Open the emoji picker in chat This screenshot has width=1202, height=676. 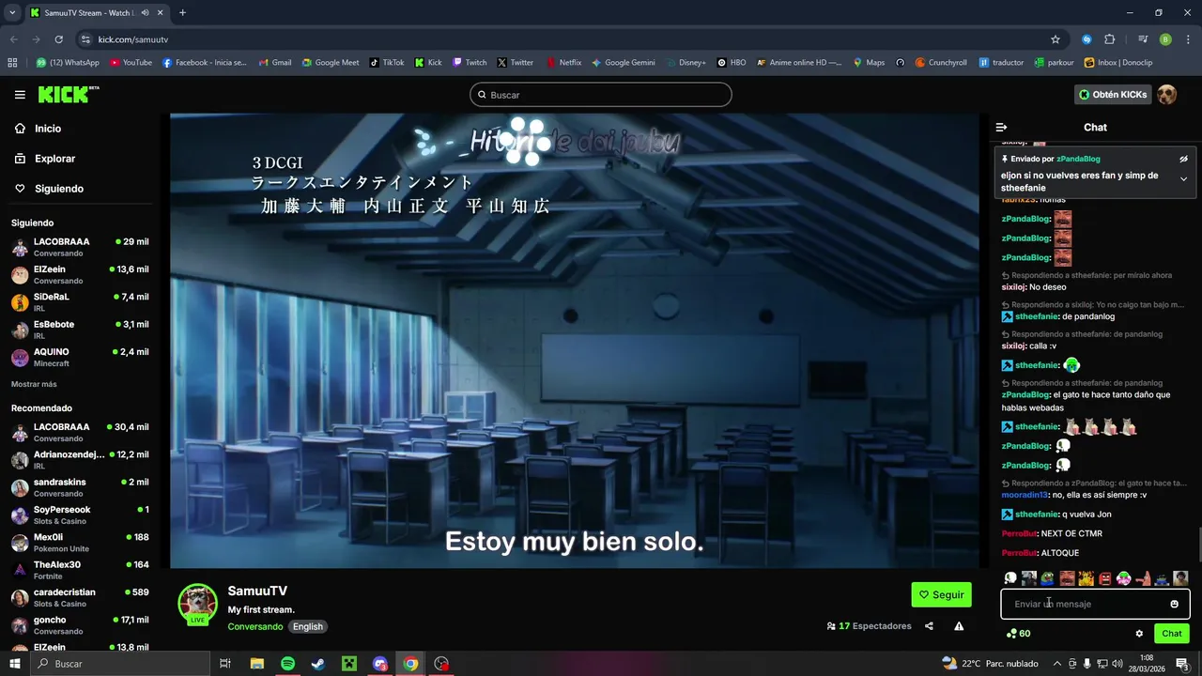pos(1174,604)
